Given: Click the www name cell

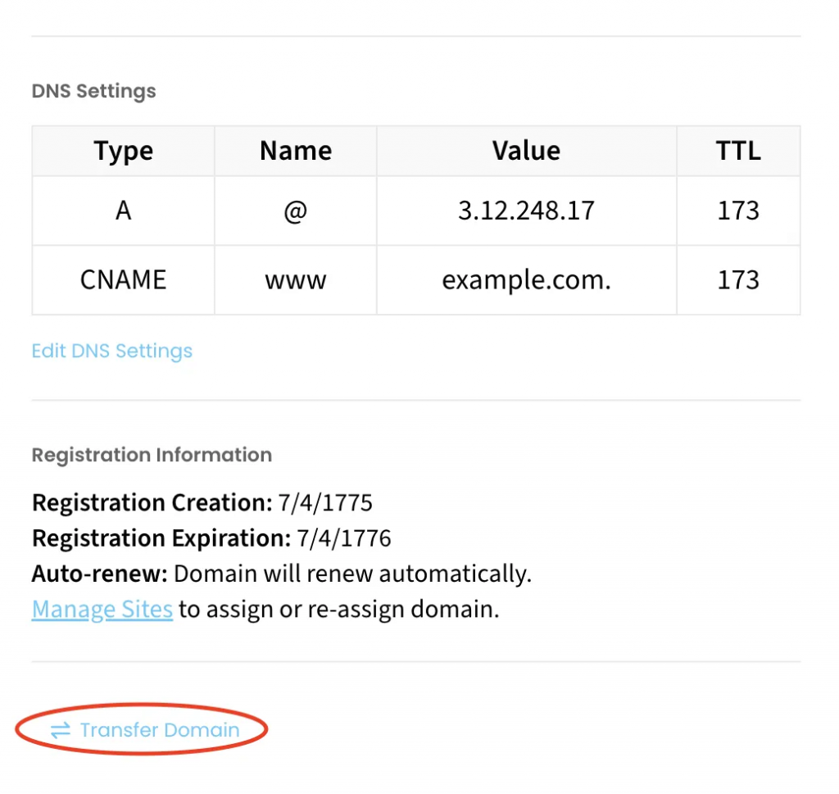Looking at the screenshot, I should click(296, 280).
